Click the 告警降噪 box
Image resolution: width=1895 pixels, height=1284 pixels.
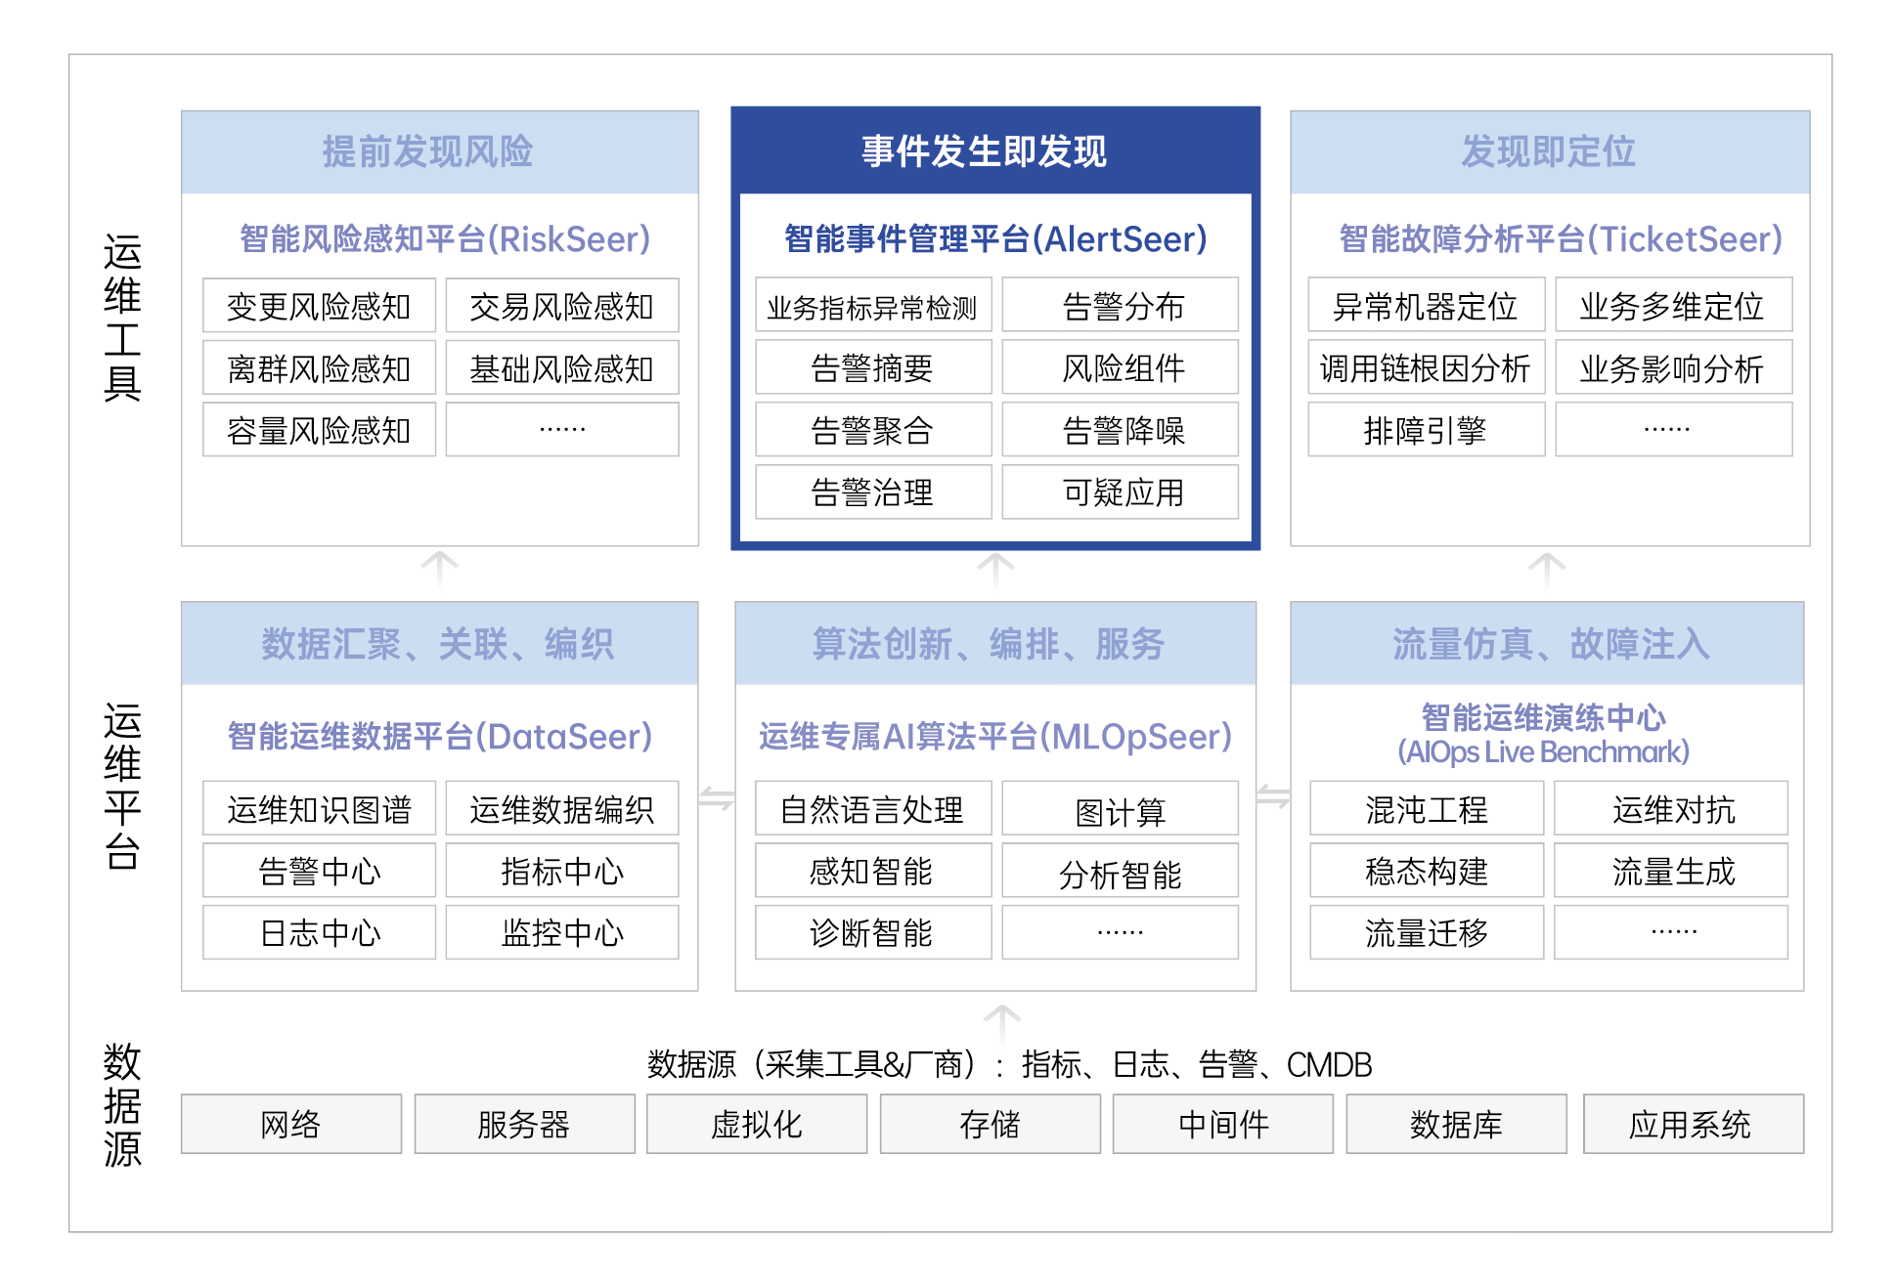tap(1120, 430)
